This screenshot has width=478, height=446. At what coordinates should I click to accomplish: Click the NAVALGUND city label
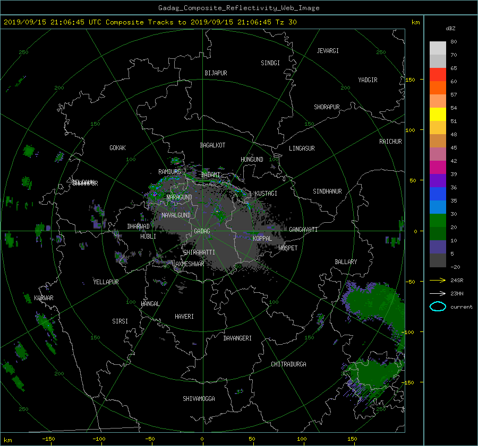176,215
